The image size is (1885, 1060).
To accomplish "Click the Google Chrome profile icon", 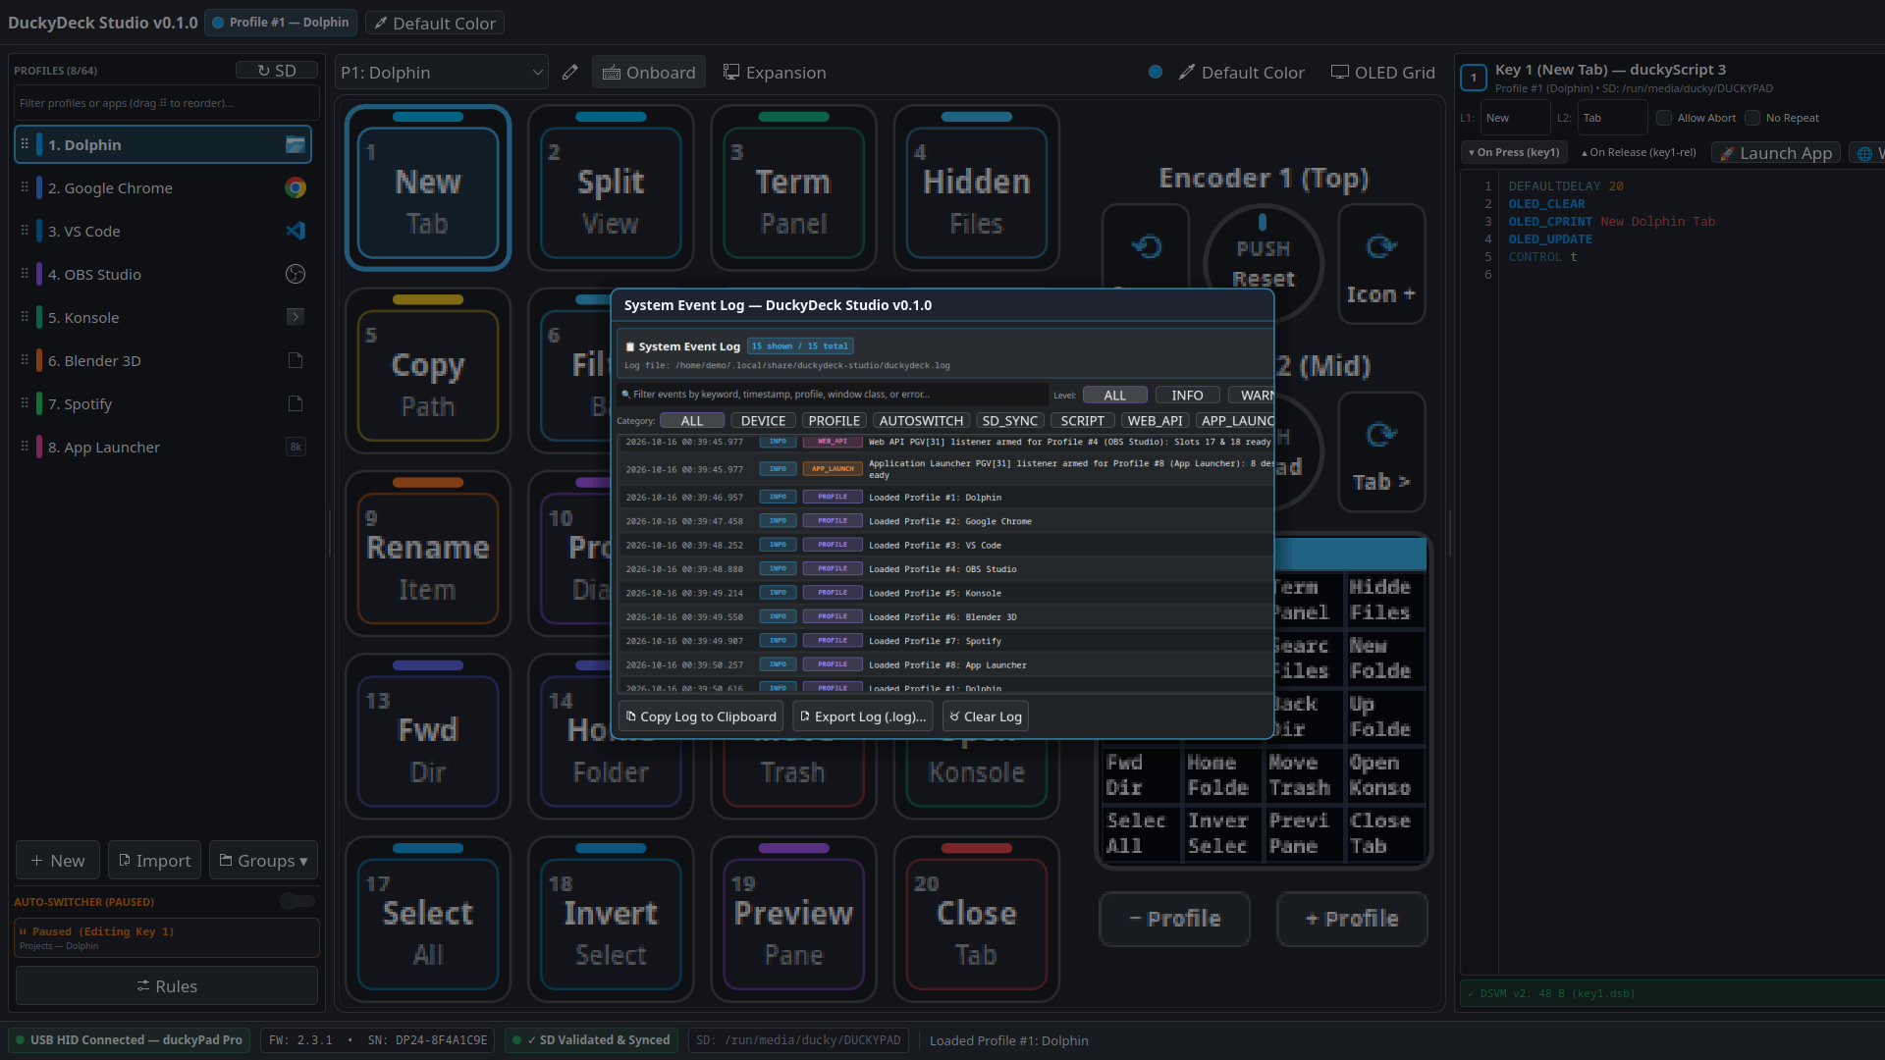I will pos(296,187).
